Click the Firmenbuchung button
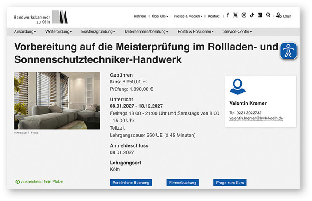This screenshot has width=312, height=201. click(183, 183)
